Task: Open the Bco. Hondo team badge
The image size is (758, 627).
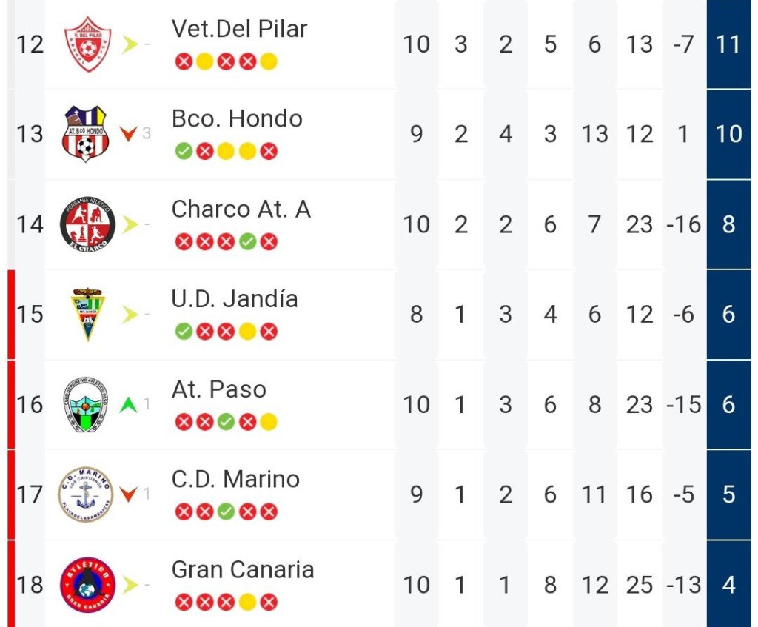Action: pyautogui.click(x=85, y=134)
